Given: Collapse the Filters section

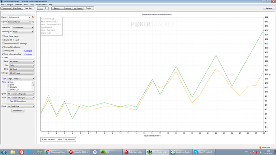Looking at the screenshot, I should pos(2,57).
